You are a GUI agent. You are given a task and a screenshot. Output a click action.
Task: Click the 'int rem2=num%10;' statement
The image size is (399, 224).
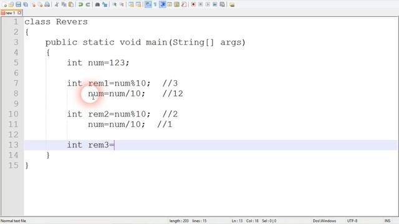[109, 114]
